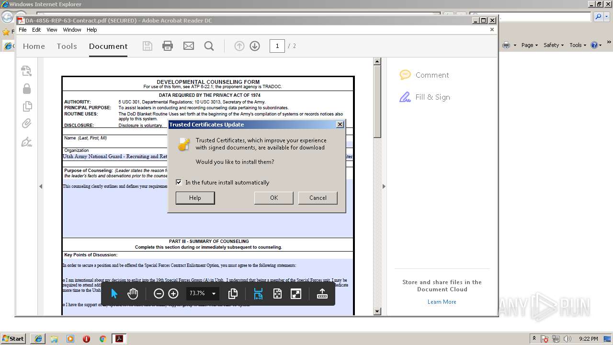Click the Save file icon in Acrobat toolbar
613x345 pixels.
click(148, 46)
